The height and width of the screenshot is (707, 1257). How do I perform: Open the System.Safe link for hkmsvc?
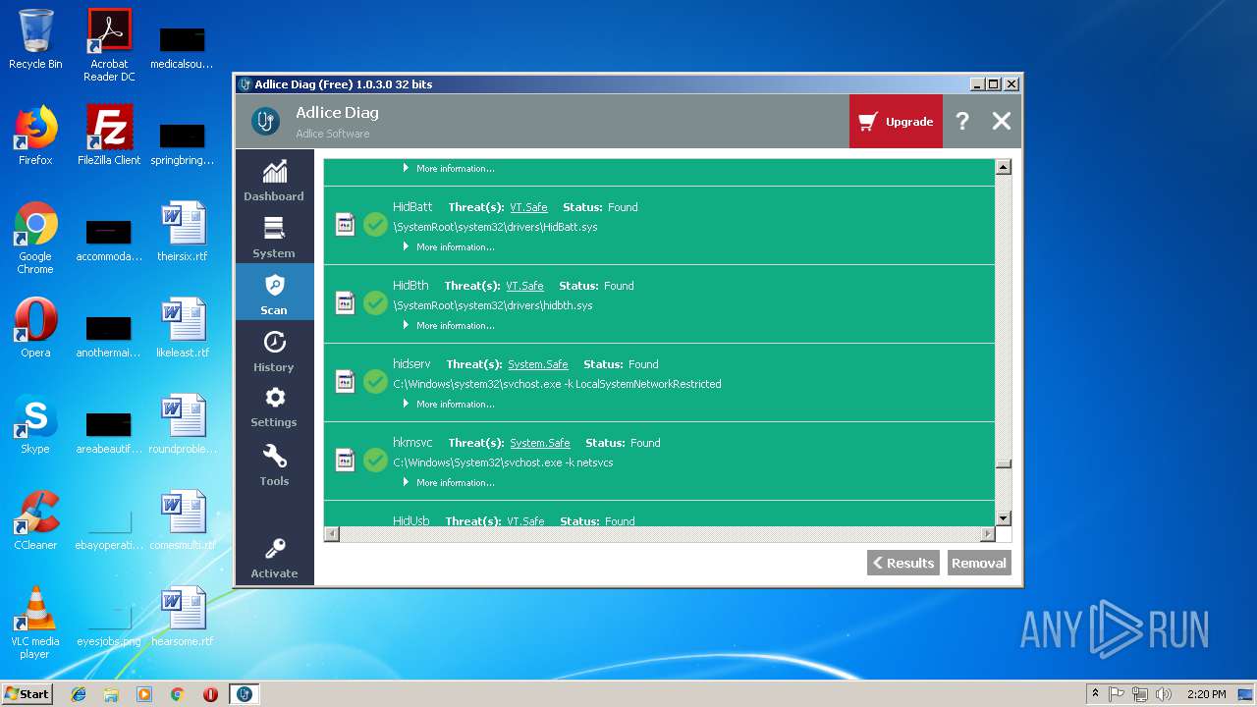coord(539,443)
